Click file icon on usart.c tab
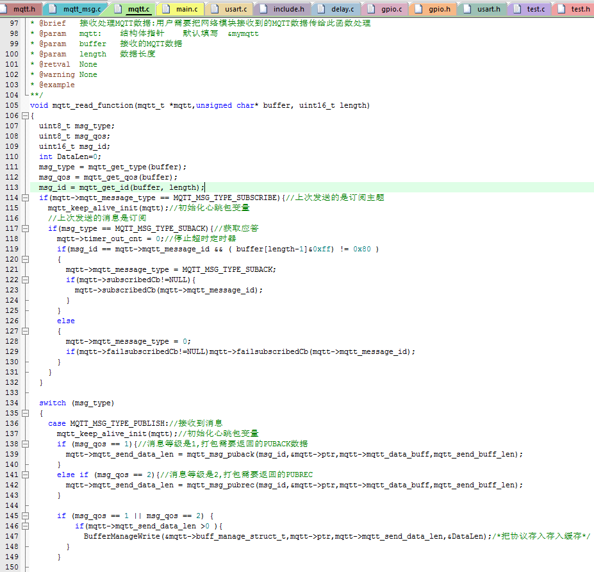594x572 pixels. [215, 9]
